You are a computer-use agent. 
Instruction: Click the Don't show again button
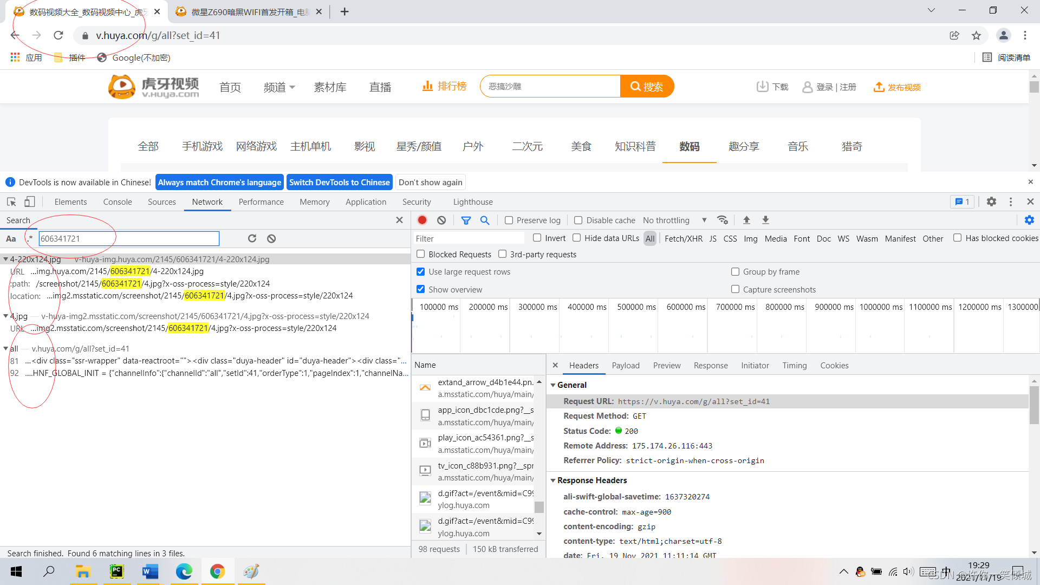tap(430, 183)
